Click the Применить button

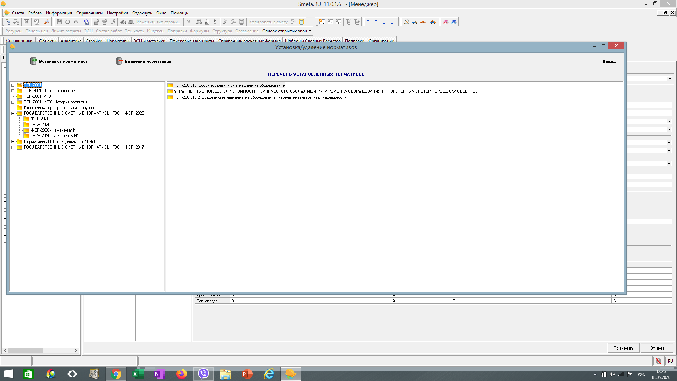(x=623, y=348)
